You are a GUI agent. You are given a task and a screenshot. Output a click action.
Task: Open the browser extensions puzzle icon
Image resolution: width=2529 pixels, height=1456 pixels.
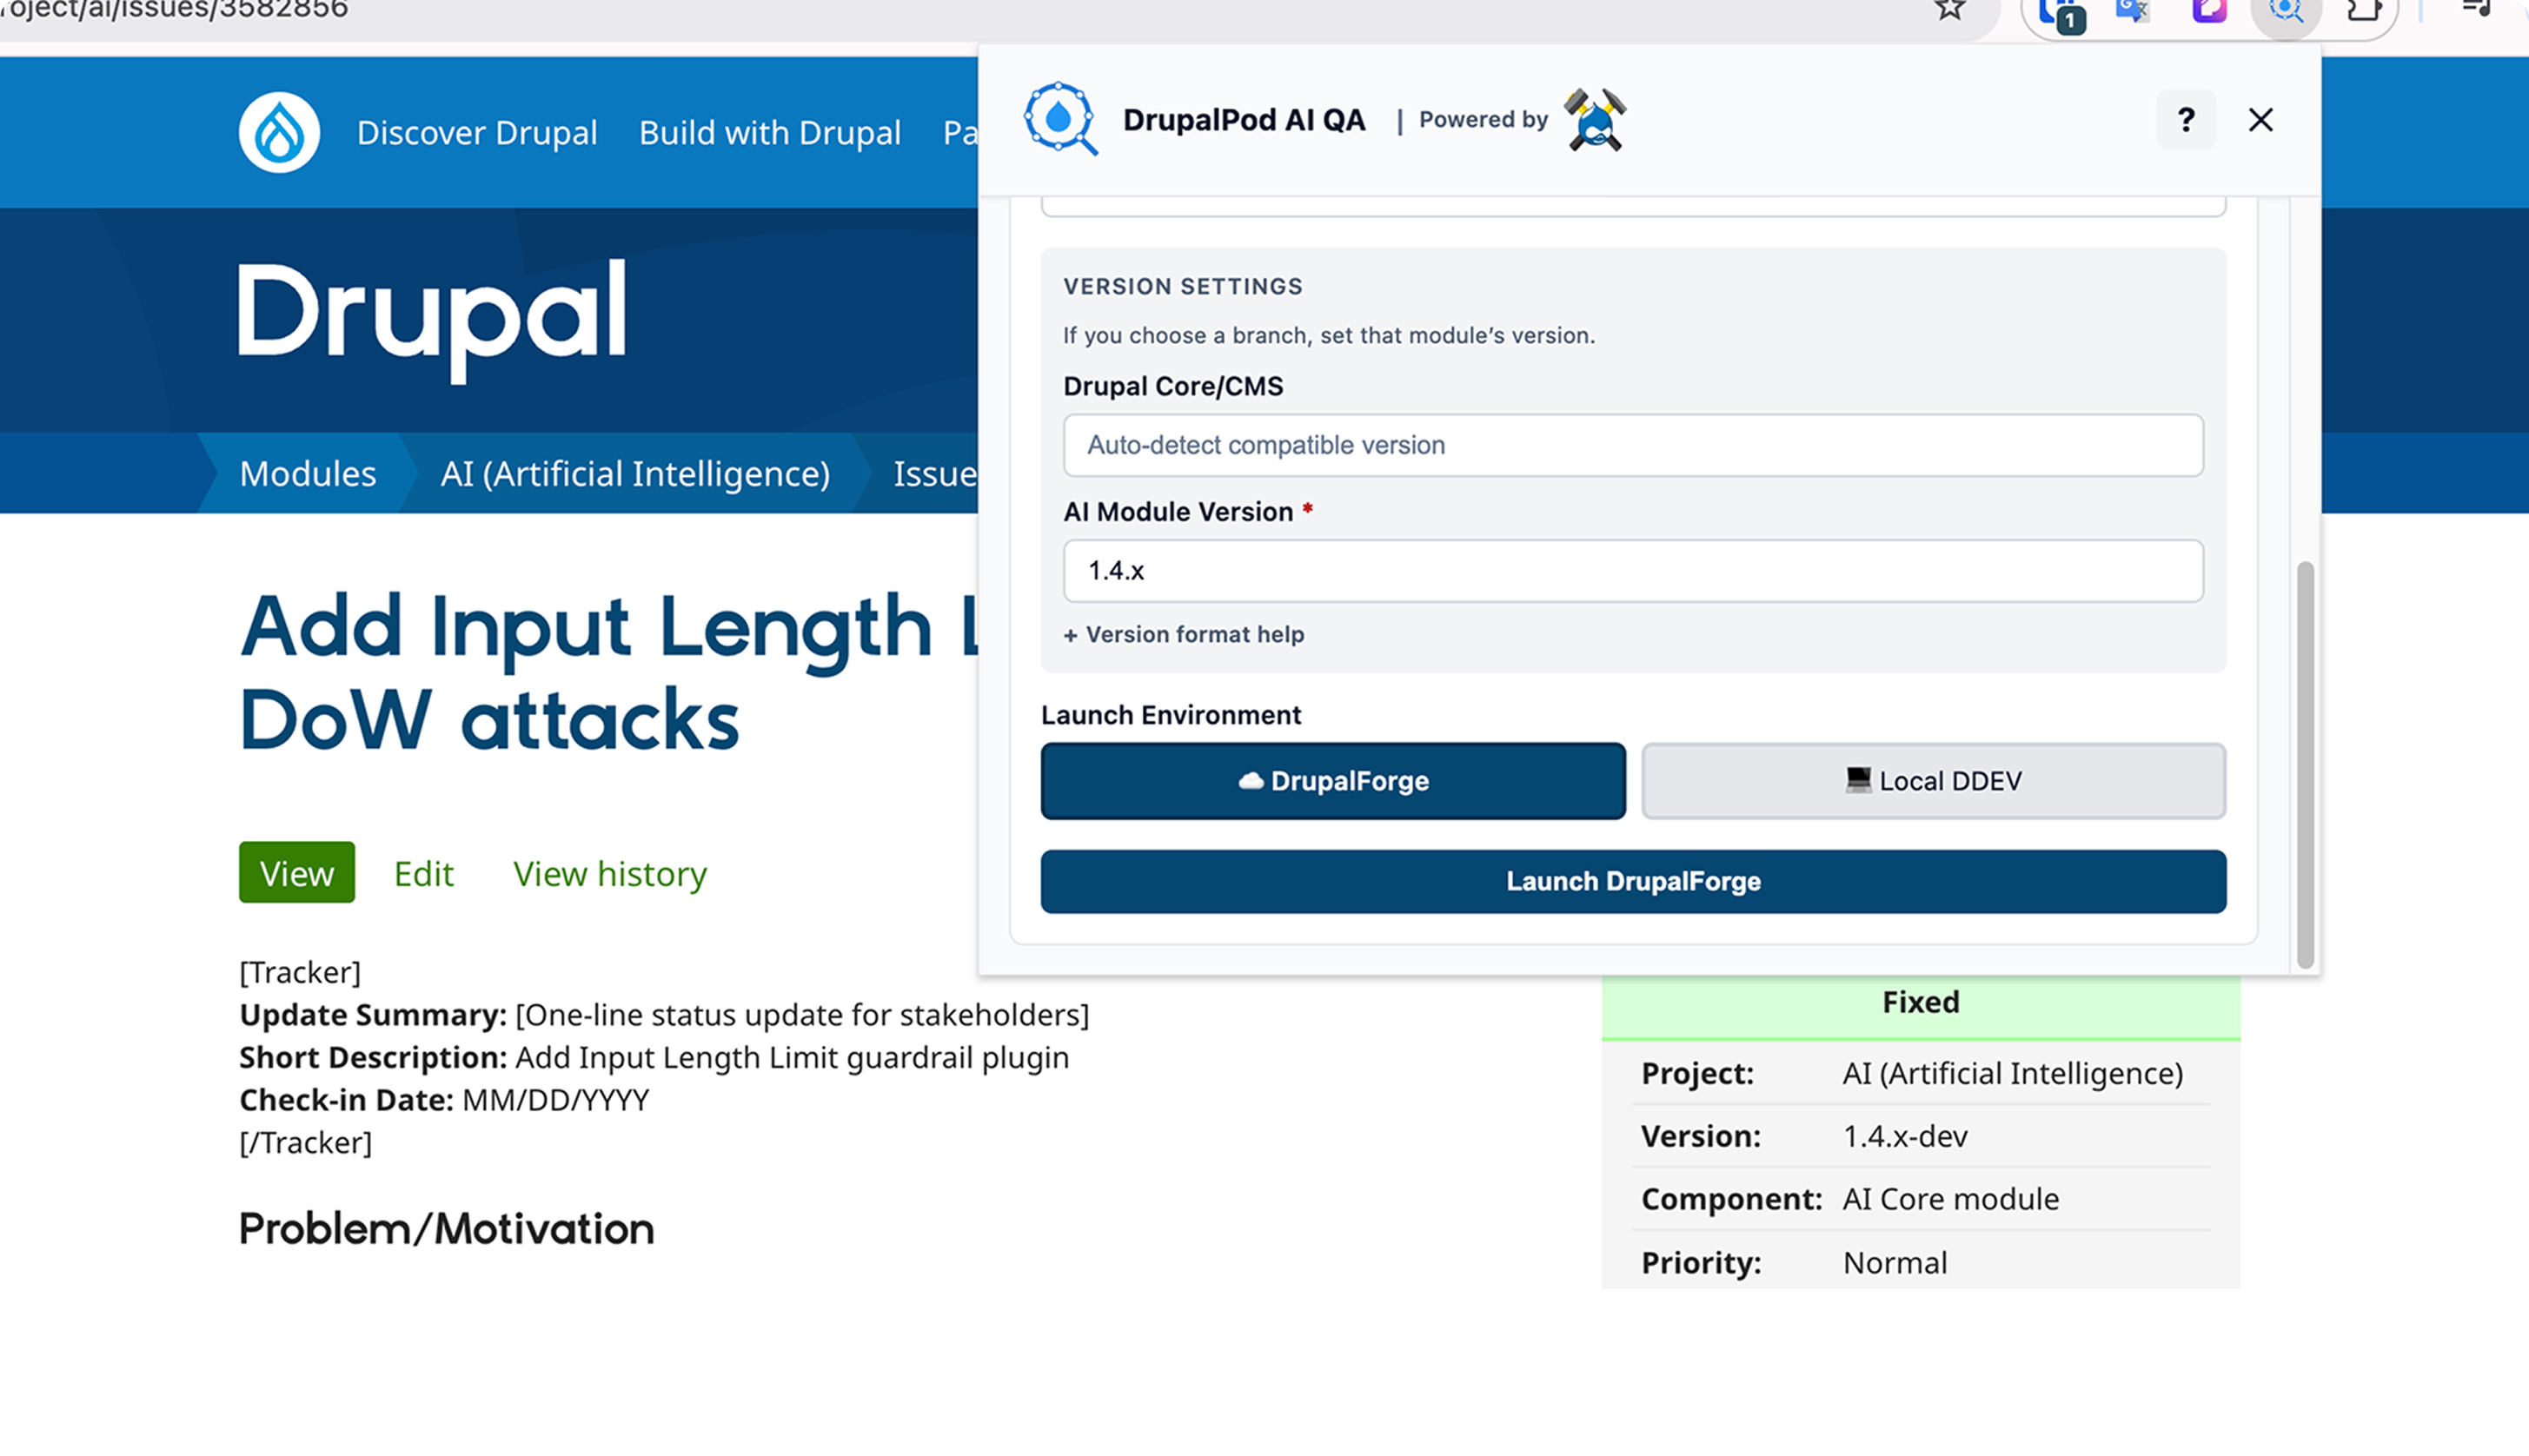tap(2363, 10)
